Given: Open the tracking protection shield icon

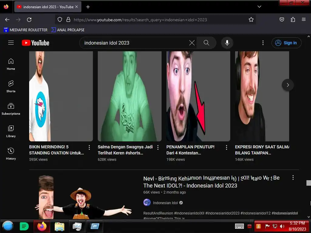Looking at the screenshot, I should (60, 19).
